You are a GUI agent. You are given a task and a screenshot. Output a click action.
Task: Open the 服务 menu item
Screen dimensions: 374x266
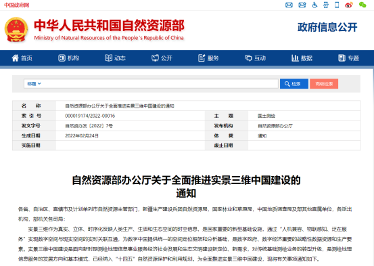pyautogui.click(x=209, y=58)
